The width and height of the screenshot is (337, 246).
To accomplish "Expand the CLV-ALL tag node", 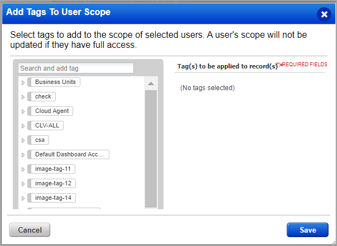I will click(23, 126).
